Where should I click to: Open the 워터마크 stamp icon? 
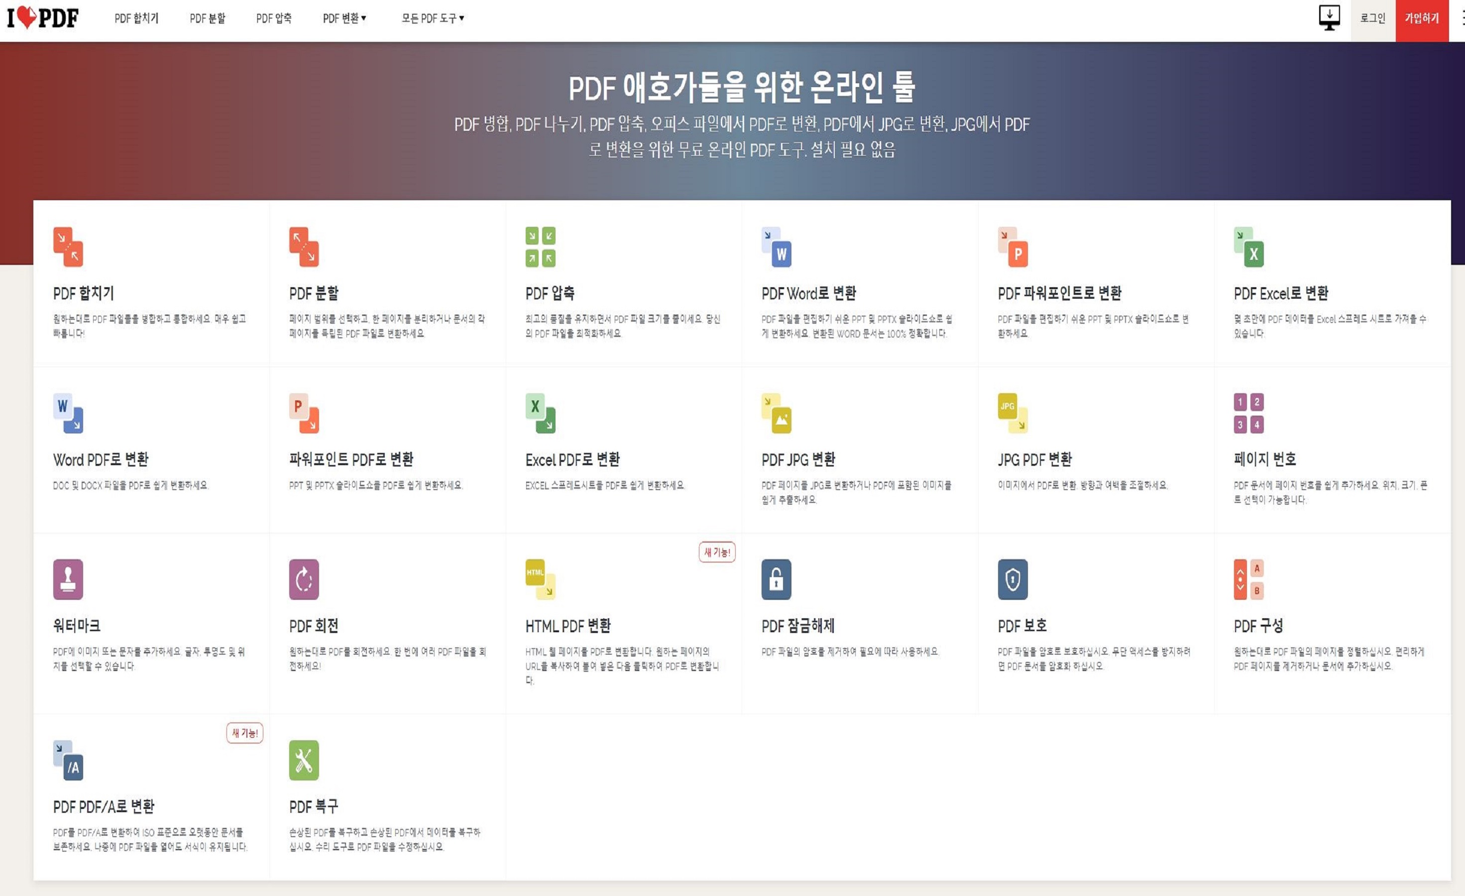click(x=68, y=579)
